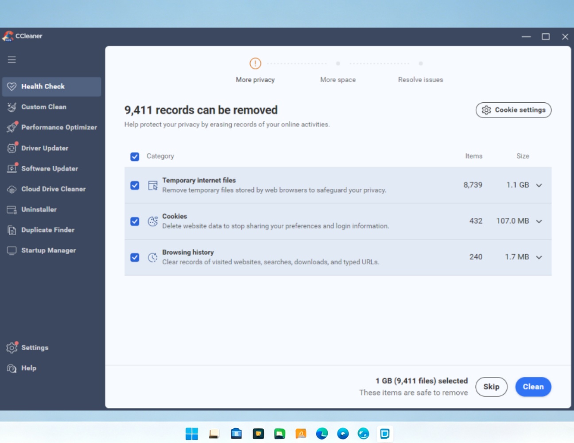Open the orange app icon on taskbar
Screen dimensions: 574x443
click(x=301, y=434)
